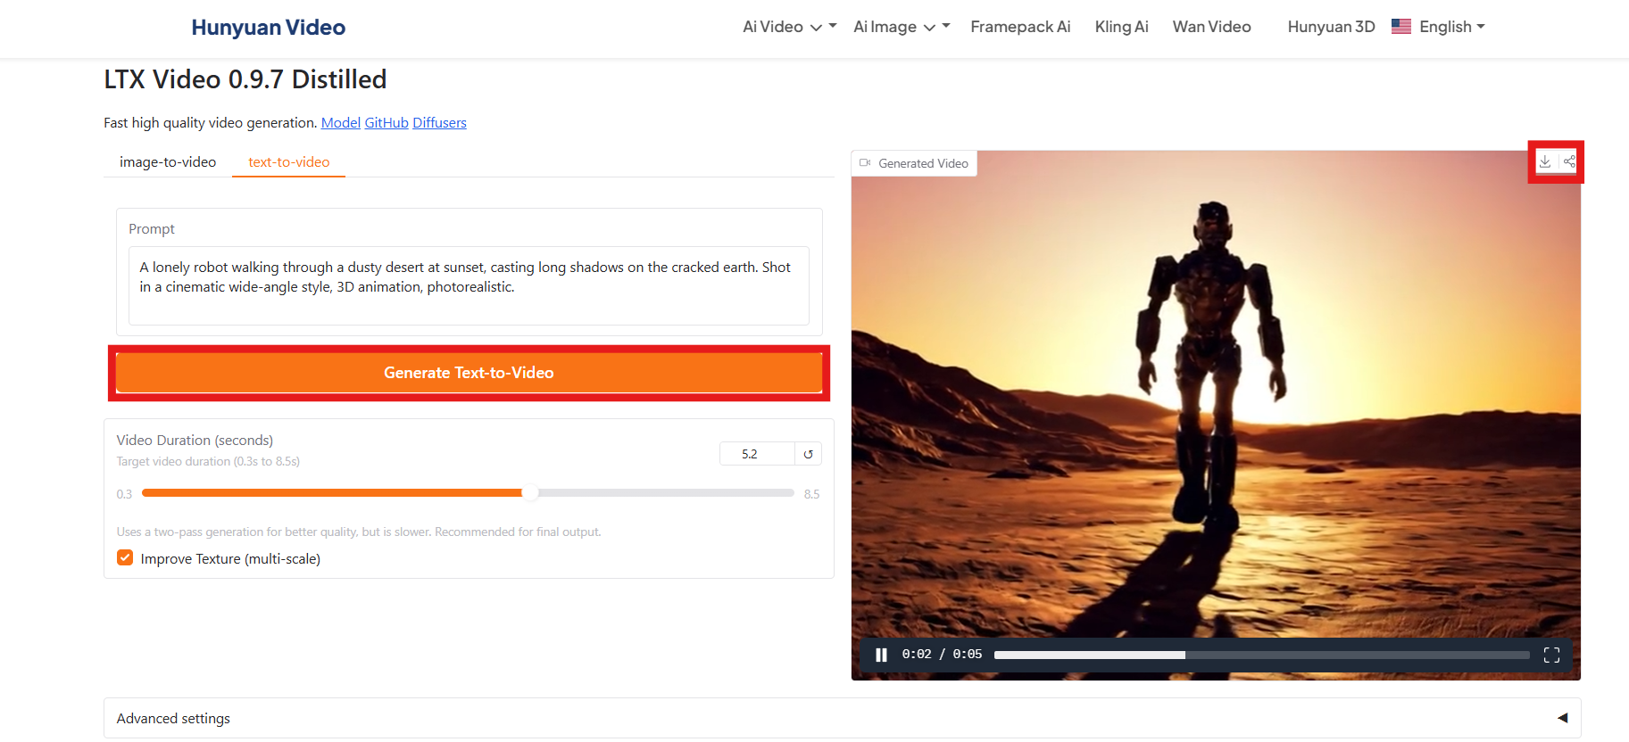Reset the video duration value
Screen dimensions: 1629x742
(808, 454)
